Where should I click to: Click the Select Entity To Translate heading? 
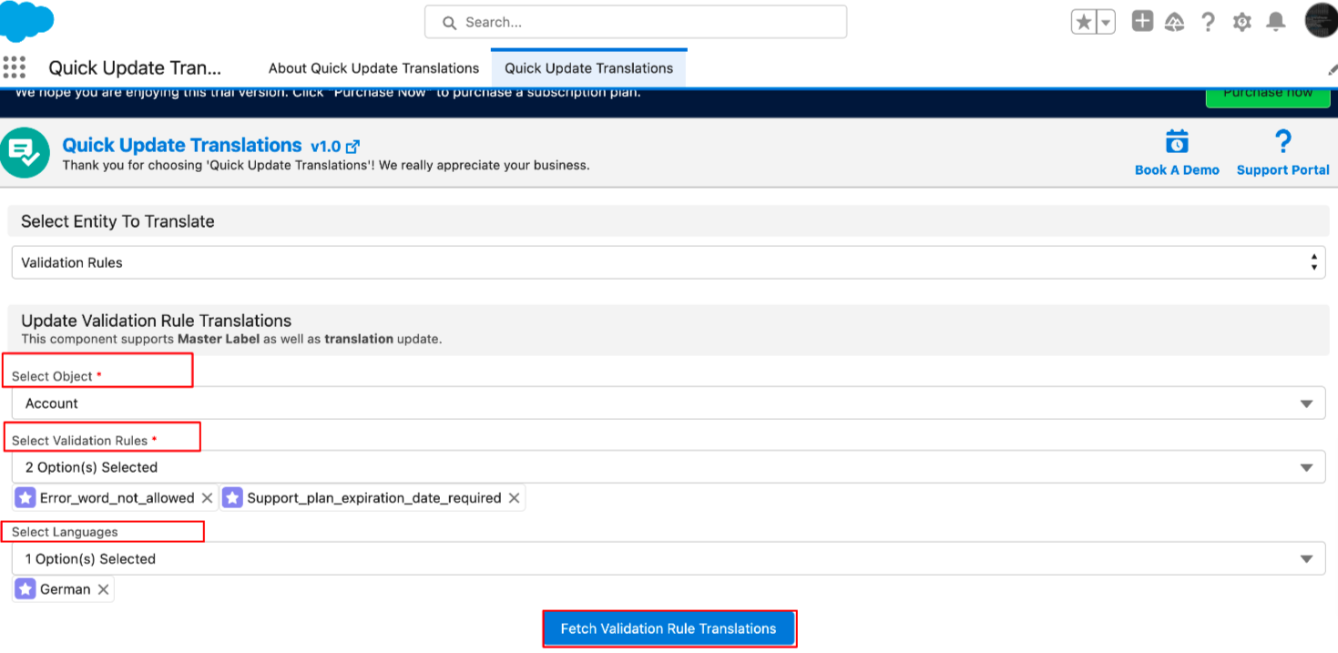pyautogui.click(x=117, y=221)
